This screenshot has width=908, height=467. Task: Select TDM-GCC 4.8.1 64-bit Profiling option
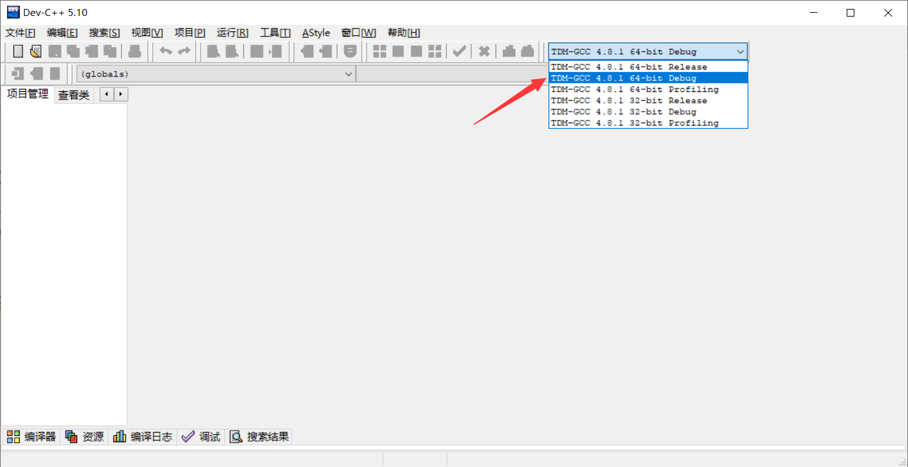648,89
